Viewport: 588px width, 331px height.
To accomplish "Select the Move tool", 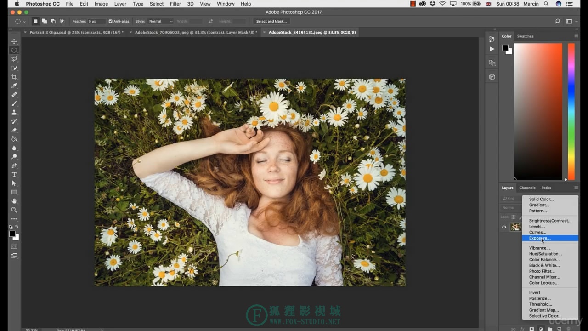I will tap(14, 41).
